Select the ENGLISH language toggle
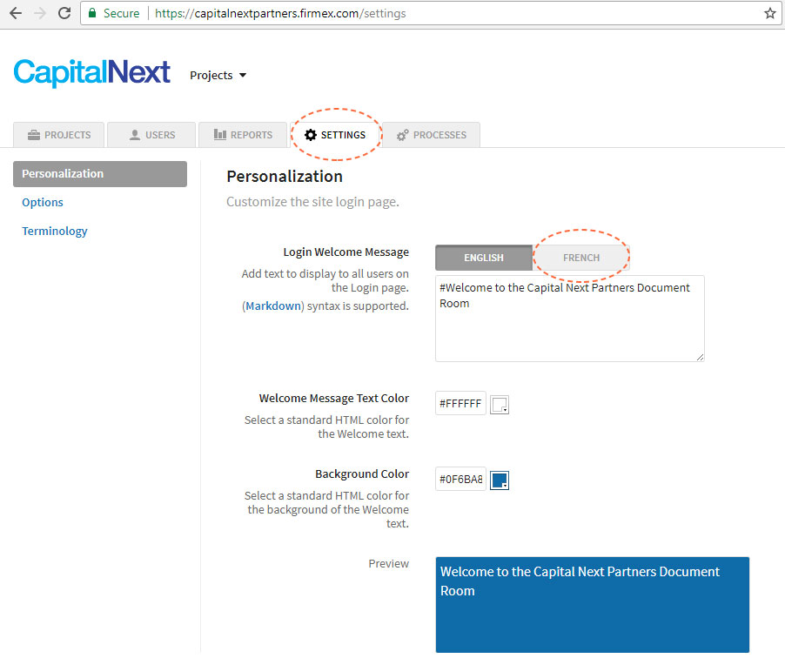 pos(484,258)
